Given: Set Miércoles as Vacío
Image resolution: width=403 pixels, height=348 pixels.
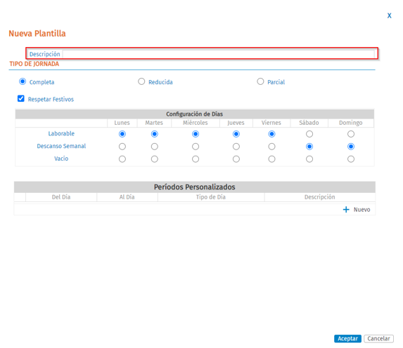Looking at the screenshot, I should [196, 159].
